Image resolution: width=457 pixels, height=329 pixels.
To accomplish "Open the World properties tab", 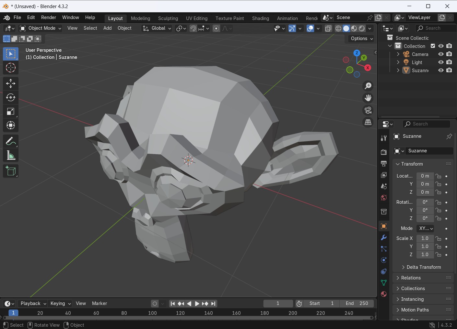I will click(x=384, y=198).
